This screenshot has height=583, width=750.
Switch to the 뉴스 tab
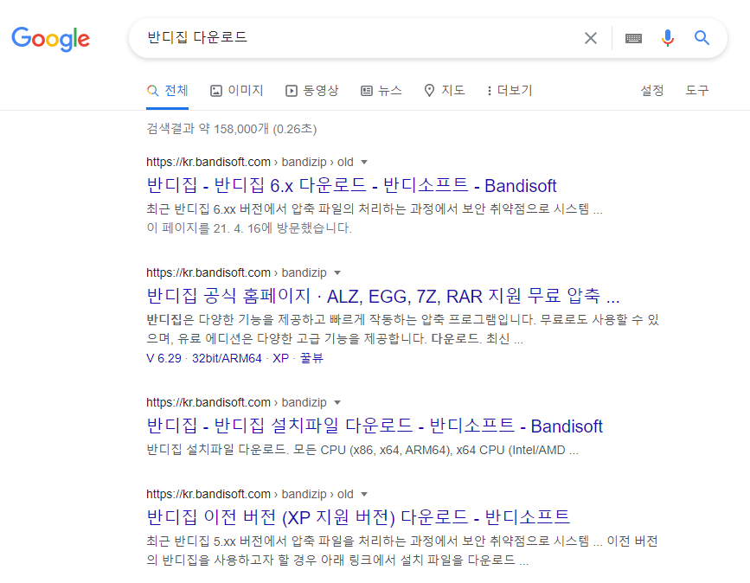tap(381, 91)
